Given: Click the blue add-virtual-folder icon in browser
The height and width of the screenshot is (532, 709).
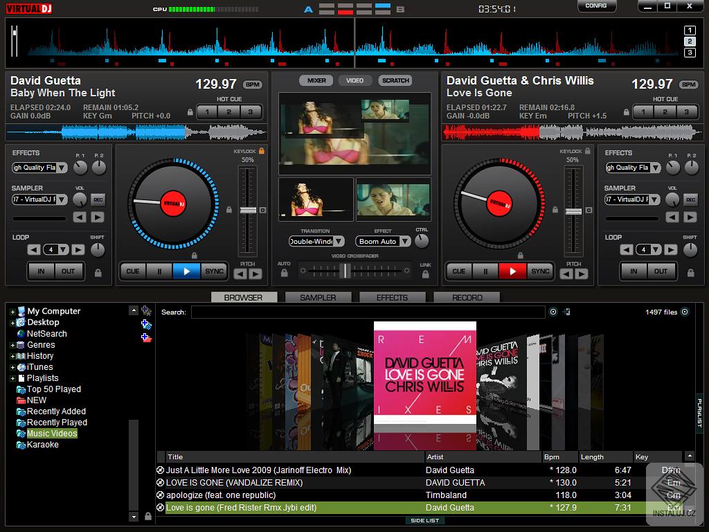Looking at the screenshot, I should point(146,323).
